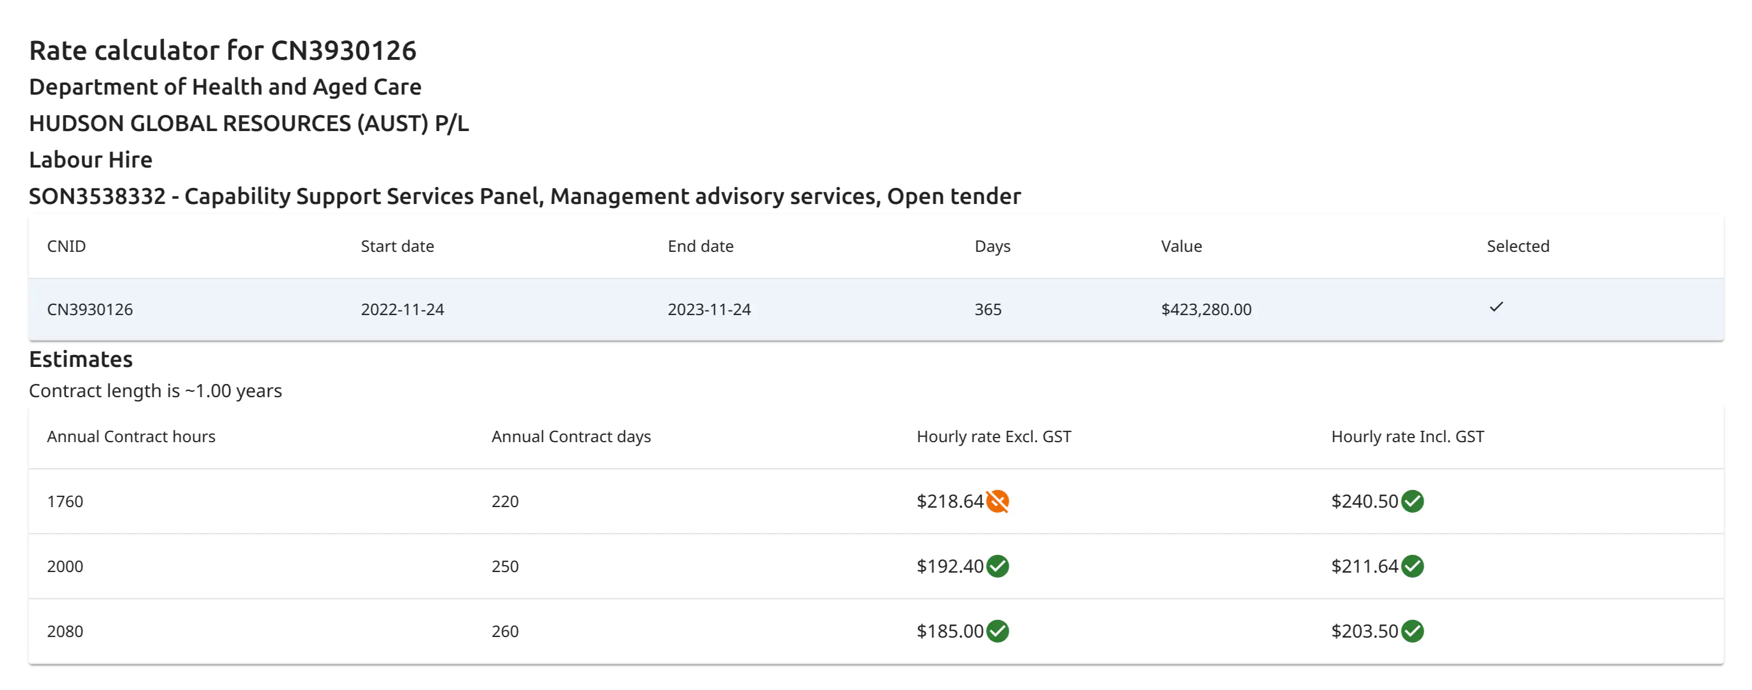
Task: Click green check icon beside $240.50
Action: [x=1412, y=501]
